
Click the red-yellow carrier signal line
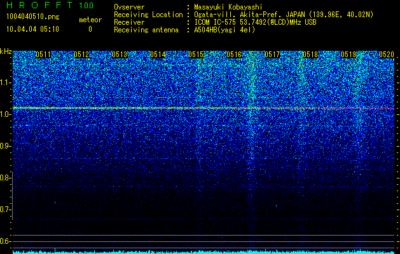203,109
